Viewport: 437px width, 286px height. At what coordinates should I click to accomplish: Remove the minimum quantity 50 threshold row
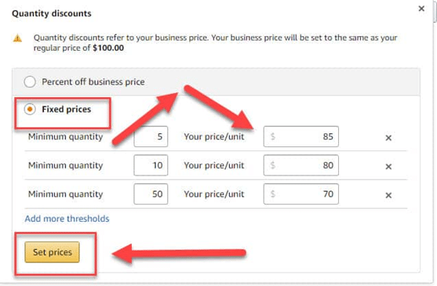coord(388,195)
